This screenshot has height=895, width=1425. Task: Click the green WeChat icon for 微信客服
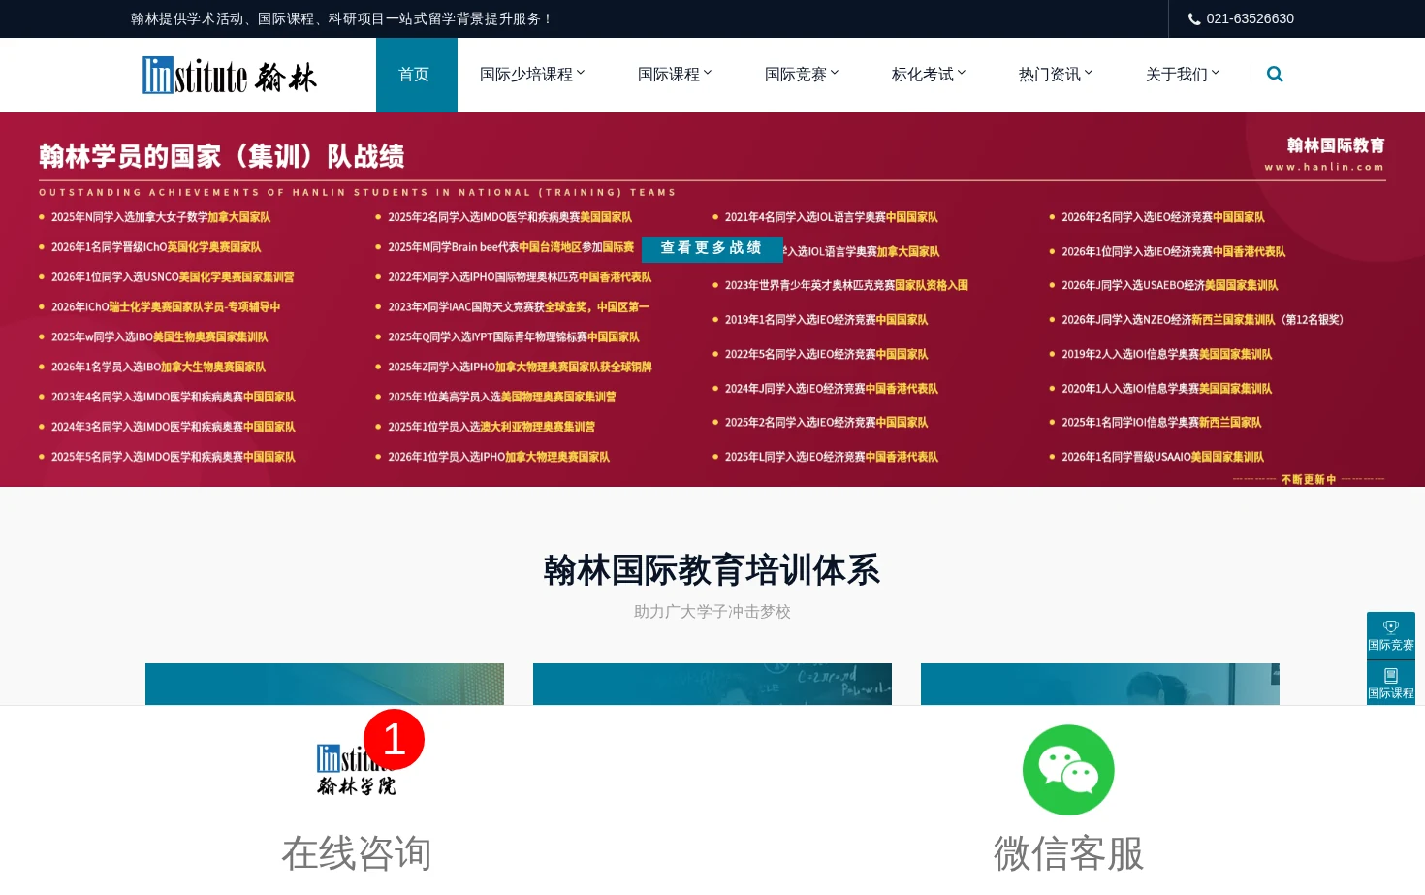click(x=1068, y=770)
